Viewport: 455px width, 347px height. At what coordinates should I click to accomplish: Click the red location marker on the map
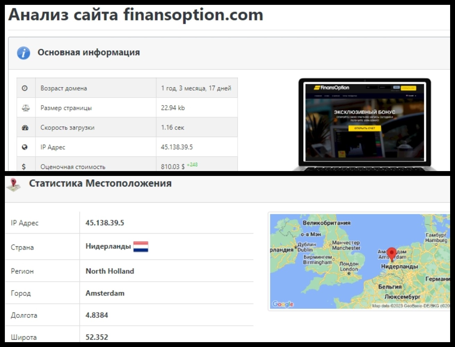click(392, 254)
